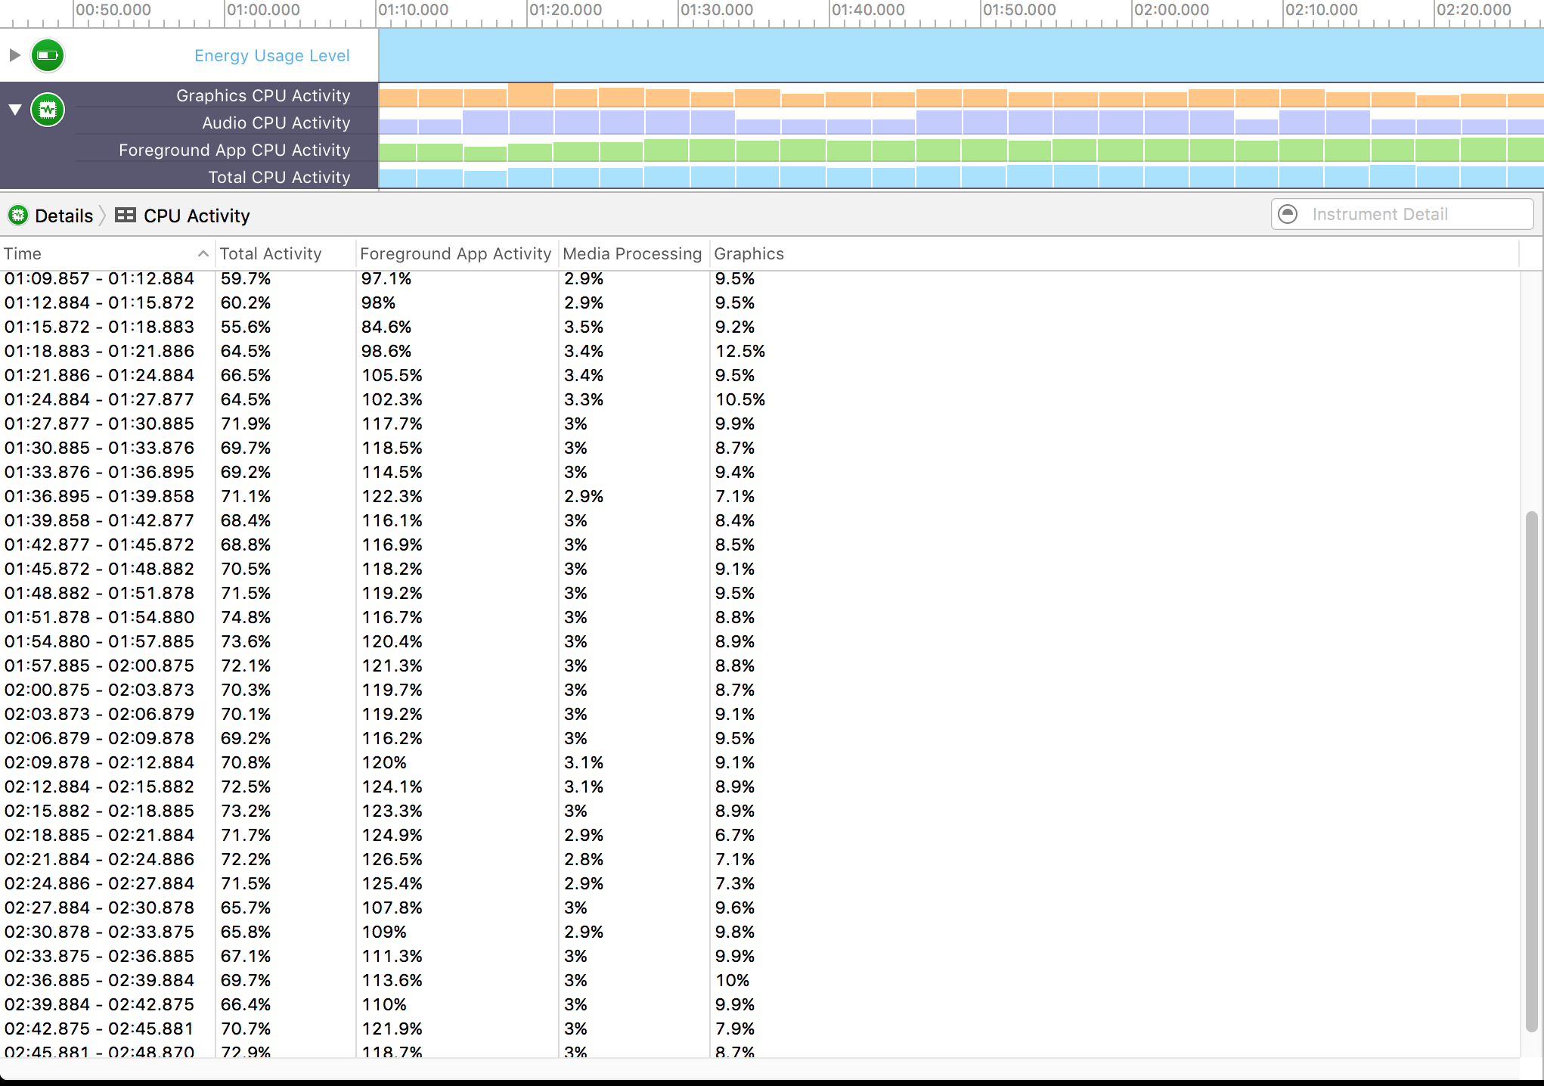Viewport: 1544px width, 1086px height.
Task: Select the row 01:18.883 - 01:21.886
Action: click(99, 351)
